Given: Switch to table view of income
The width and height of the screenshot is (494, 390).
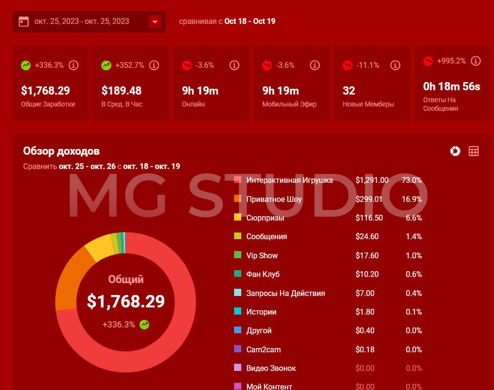Looking at the screenshot, I should click(473, 151).
